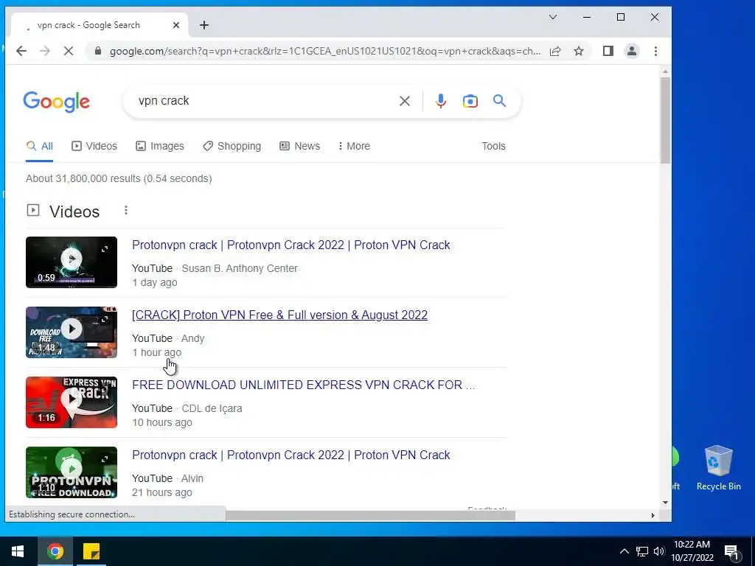This screenshot has width=755, height=566.
Task: Click the scroll right arrow
Action: pos(653,515)
